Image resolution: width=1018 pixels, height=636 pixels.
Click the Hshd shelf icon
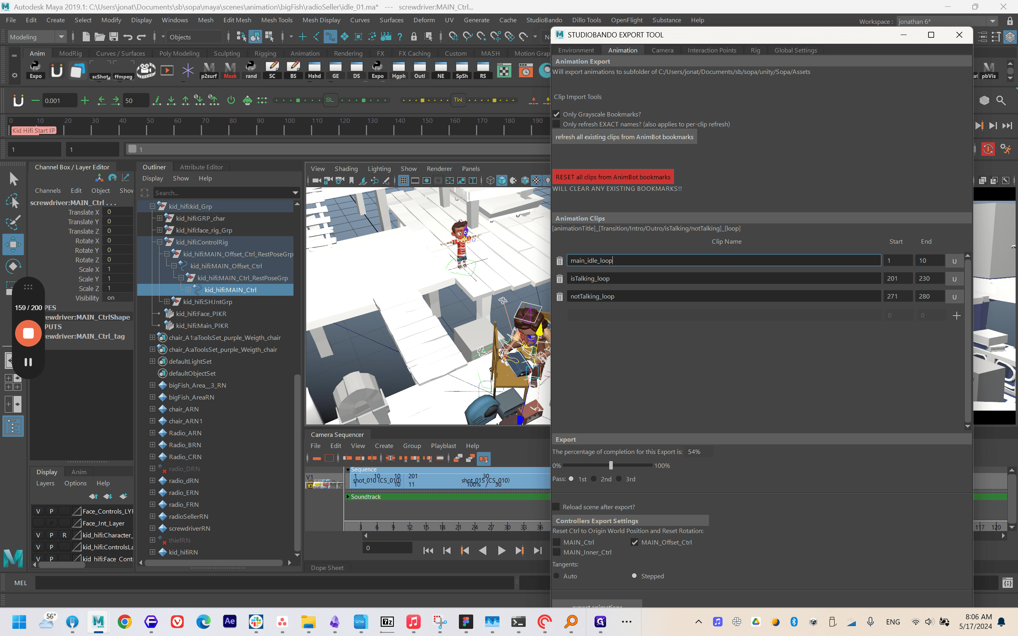[x=314, y=70]
